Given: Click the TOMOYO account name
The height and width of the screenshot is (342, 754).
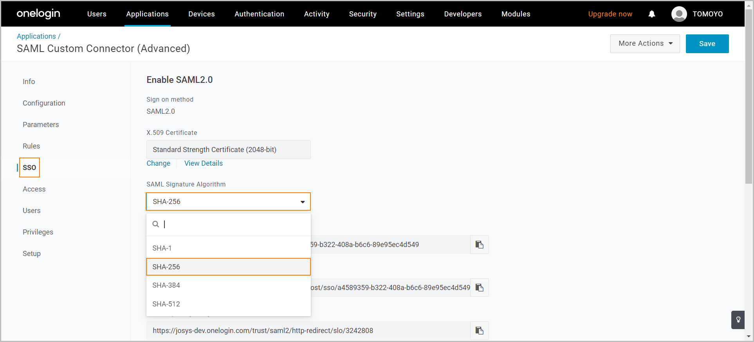Looking at the screenshot, I should [707, 14].
